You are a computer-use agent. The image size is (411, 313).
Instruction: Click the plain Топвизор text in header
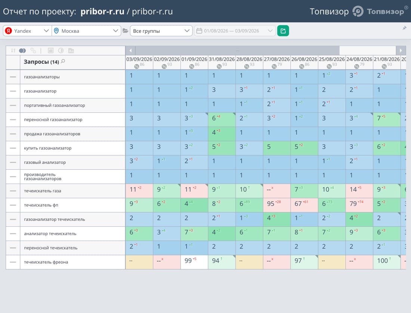329,12
